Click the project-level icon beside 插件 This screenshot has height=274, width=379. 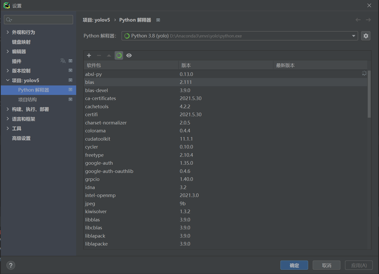pyautogui.click(x=71, y=61)
